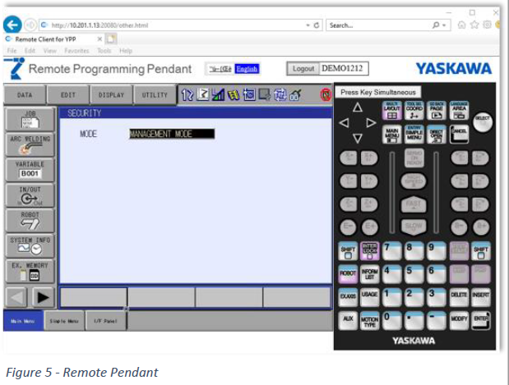Open the UTILITY menu

[x=155, y=95]
